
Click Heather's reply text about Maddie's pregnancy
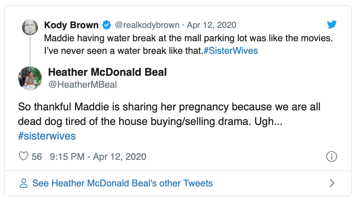(169, 107)
